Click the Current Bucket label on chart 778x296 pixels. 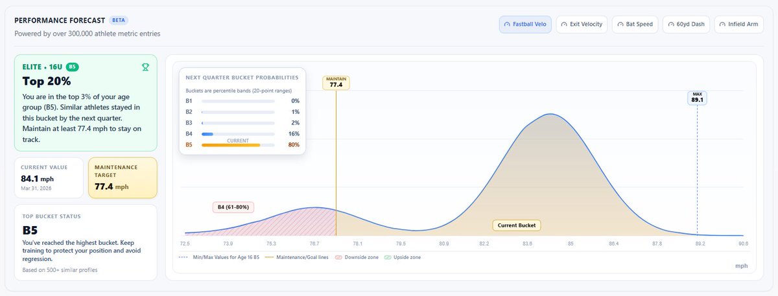tap(517, 225)
